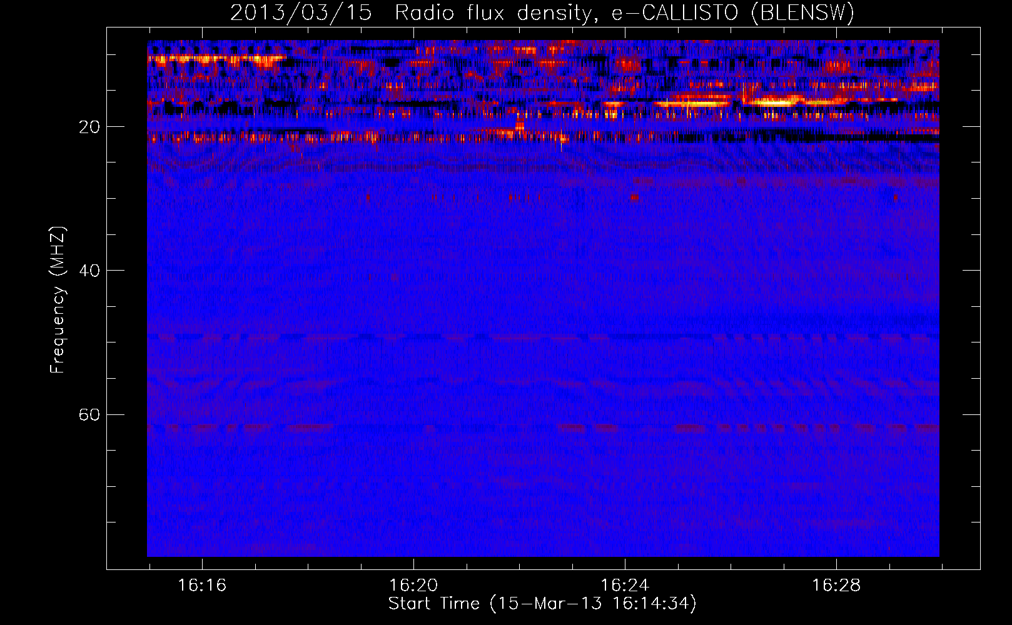The image size is (1012, 625).
Task: Click the 16:16 time tick label
Action: pyautogui.click(x=202, y=585)
